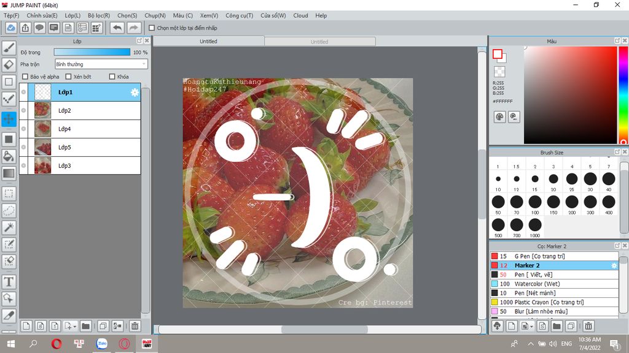The image size is (629, 353).
Task: Select the Fill rectangle shape tool
Action: pos(9,139)
